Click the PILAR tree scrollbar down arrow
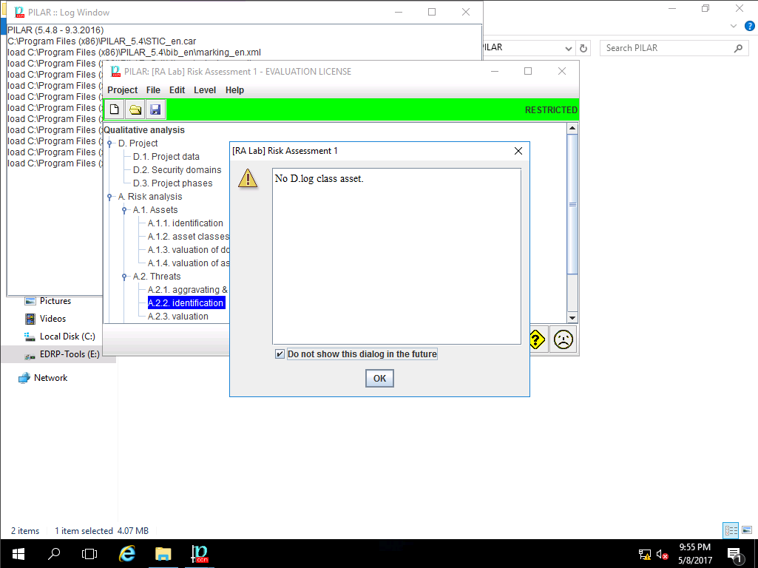The height and width of the screenshot is (568, 758). [x=572, y=317]
